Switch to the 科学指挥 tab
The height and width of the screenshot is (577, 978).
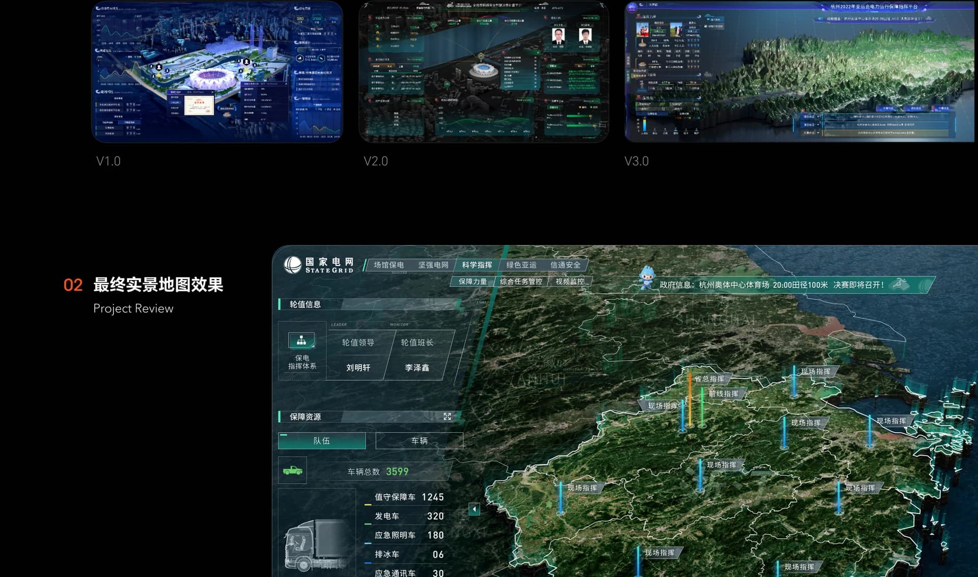tap(477, 265)
